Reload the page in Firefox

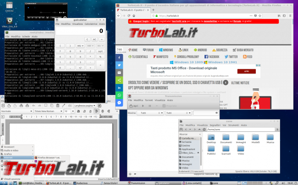(x=129, y=16)
